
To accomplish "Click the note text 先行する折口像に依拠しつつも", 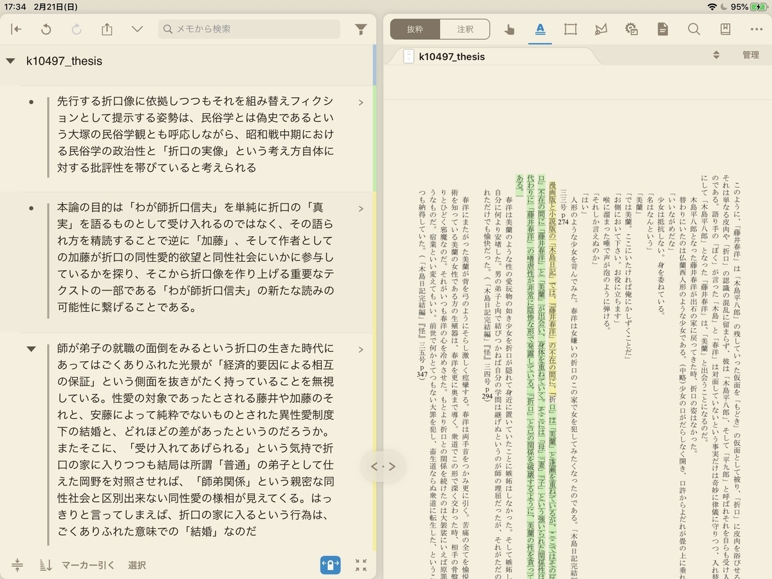I will point(196,134).
